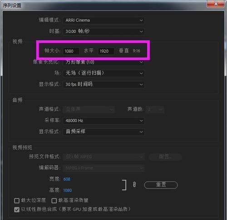227x220 pixels.
Task: Open the 30 fps 时间码 display format dropdown
Action: tap(104, 84)
